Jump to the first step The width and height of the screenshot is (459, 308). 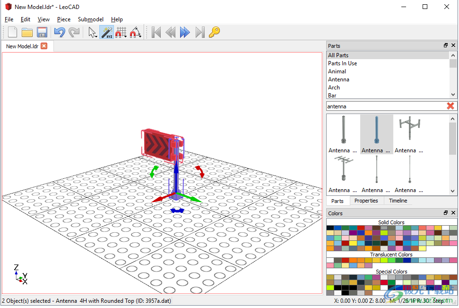156,32
